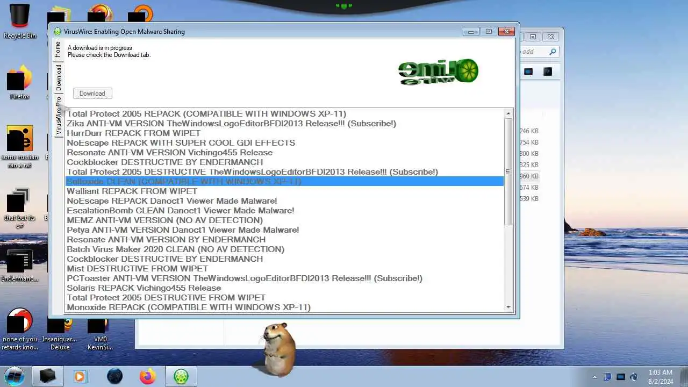This screenshot has height=387, width=688.
Task: Click the list scrollbar down arrow
Action: click(x=508, y=307)
